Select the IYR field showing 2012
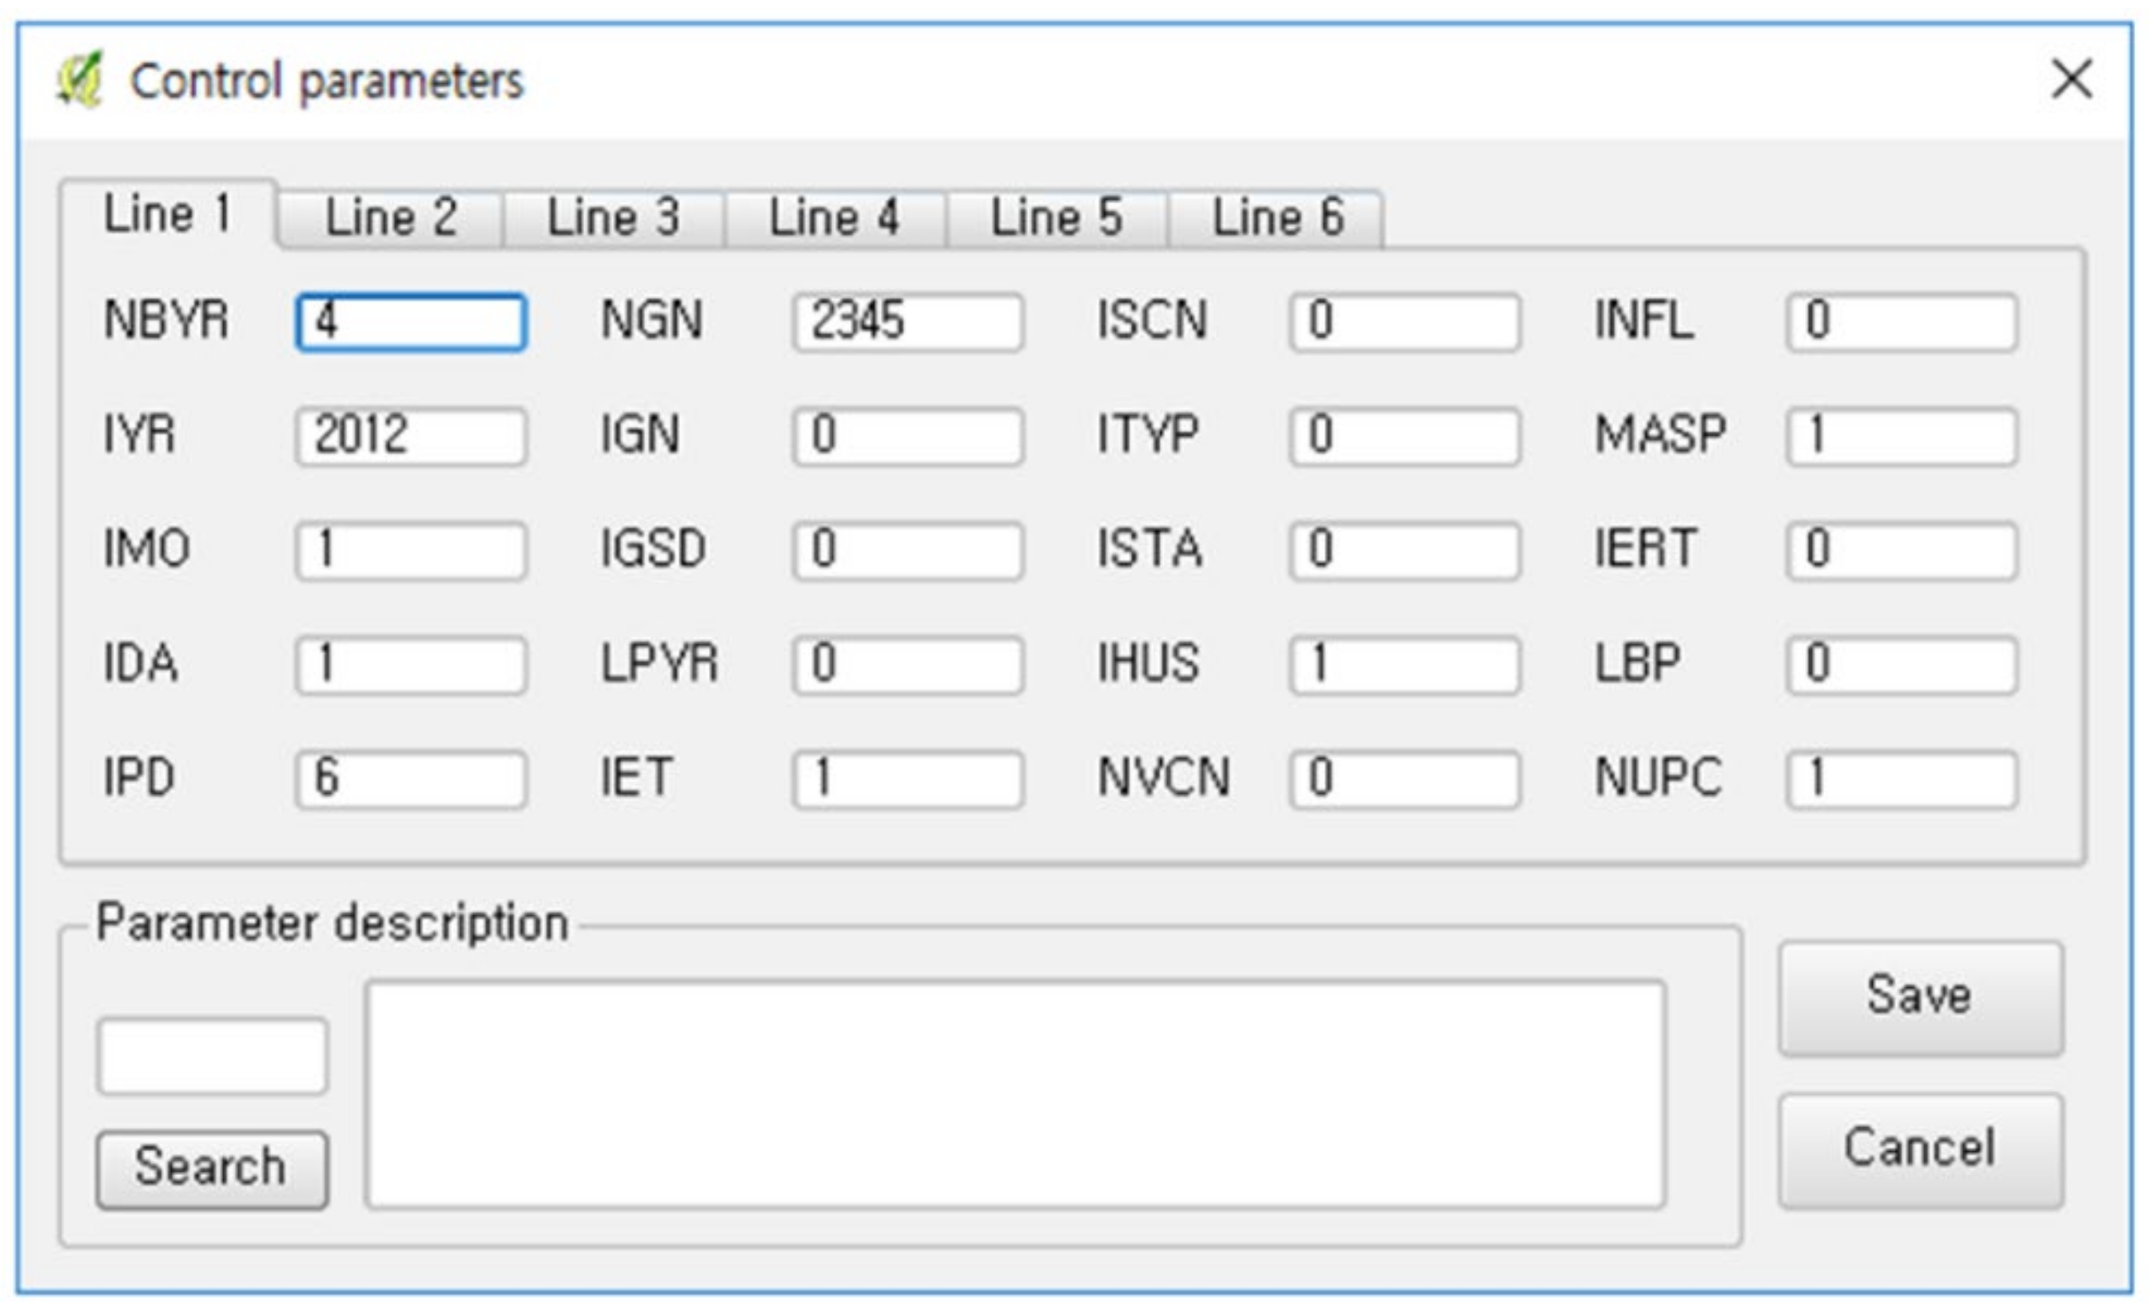The image size is (2151, 1307). click(x=410, y=436)
